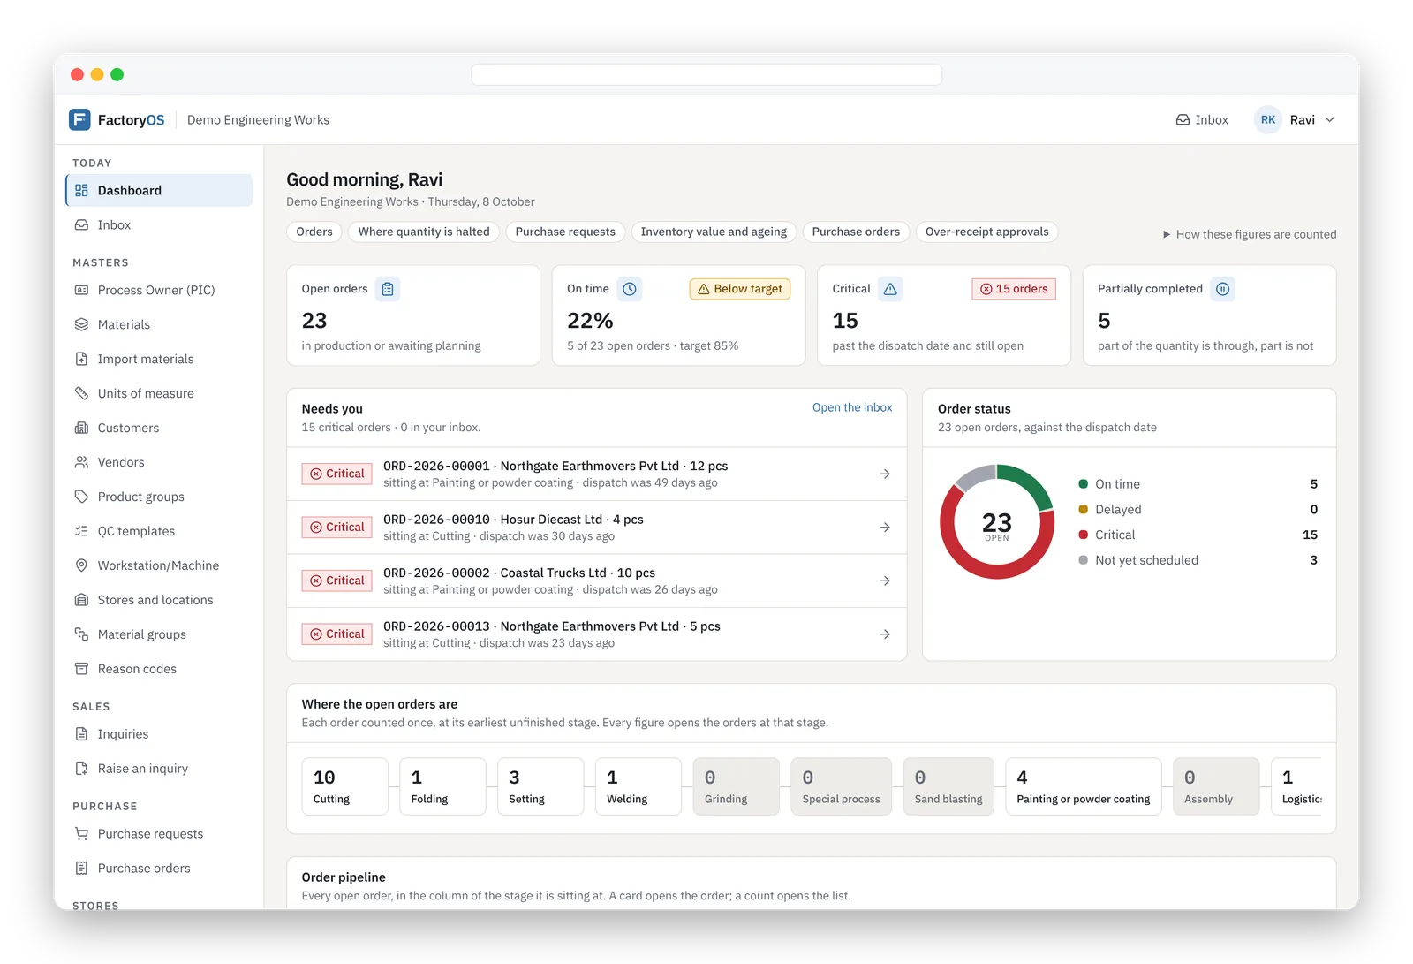The height and width of the screenshot is (964, 1413).
Task: Open the Welding stage count
Action: click(x=638, y=786)
